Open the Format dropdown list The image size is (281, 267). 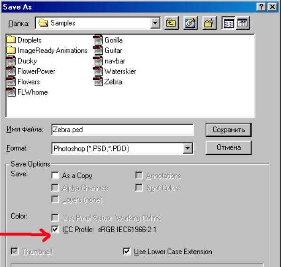click(188, 148)
